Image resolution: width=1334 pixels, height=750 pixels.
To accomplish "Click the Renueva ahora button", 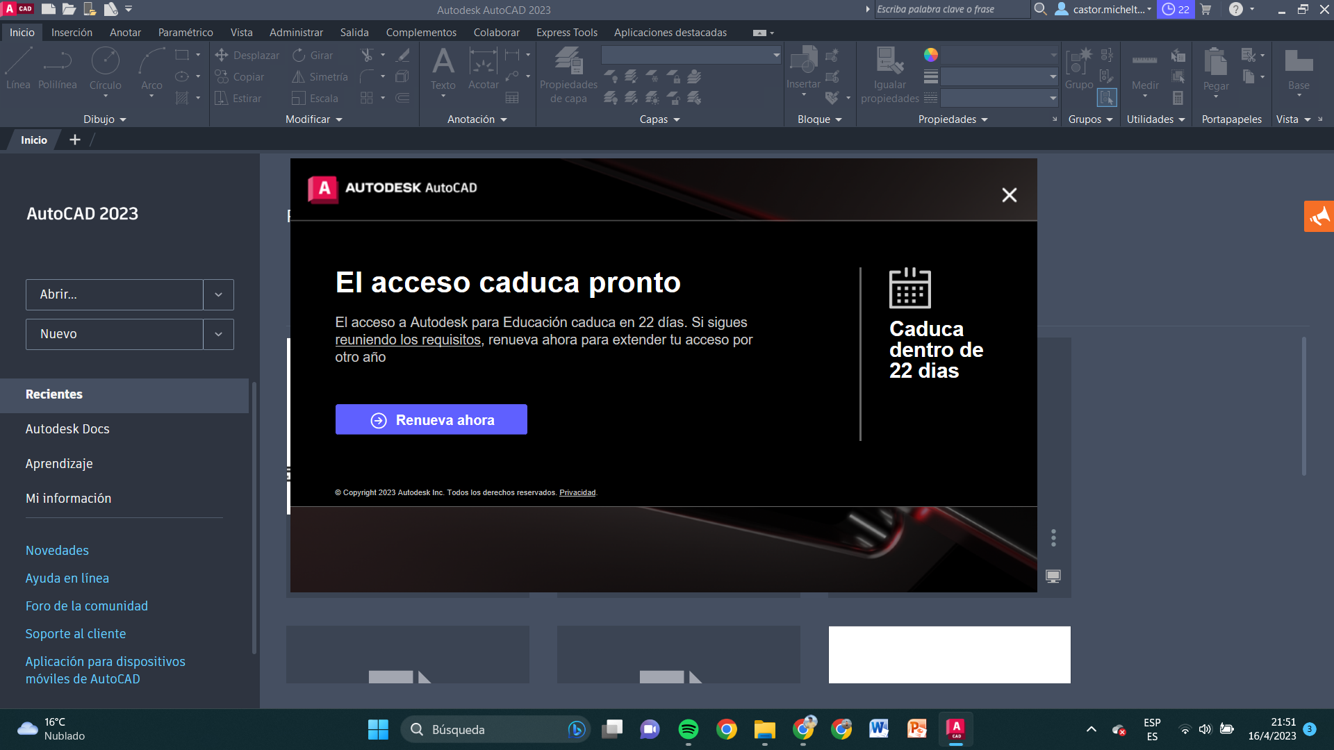I will 431,419.
